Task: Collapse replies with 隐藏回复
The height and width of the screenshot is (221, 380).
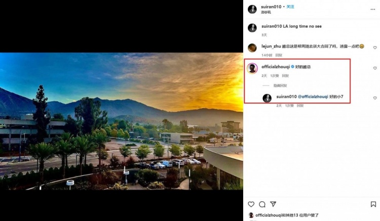Action: coord(280,85)
